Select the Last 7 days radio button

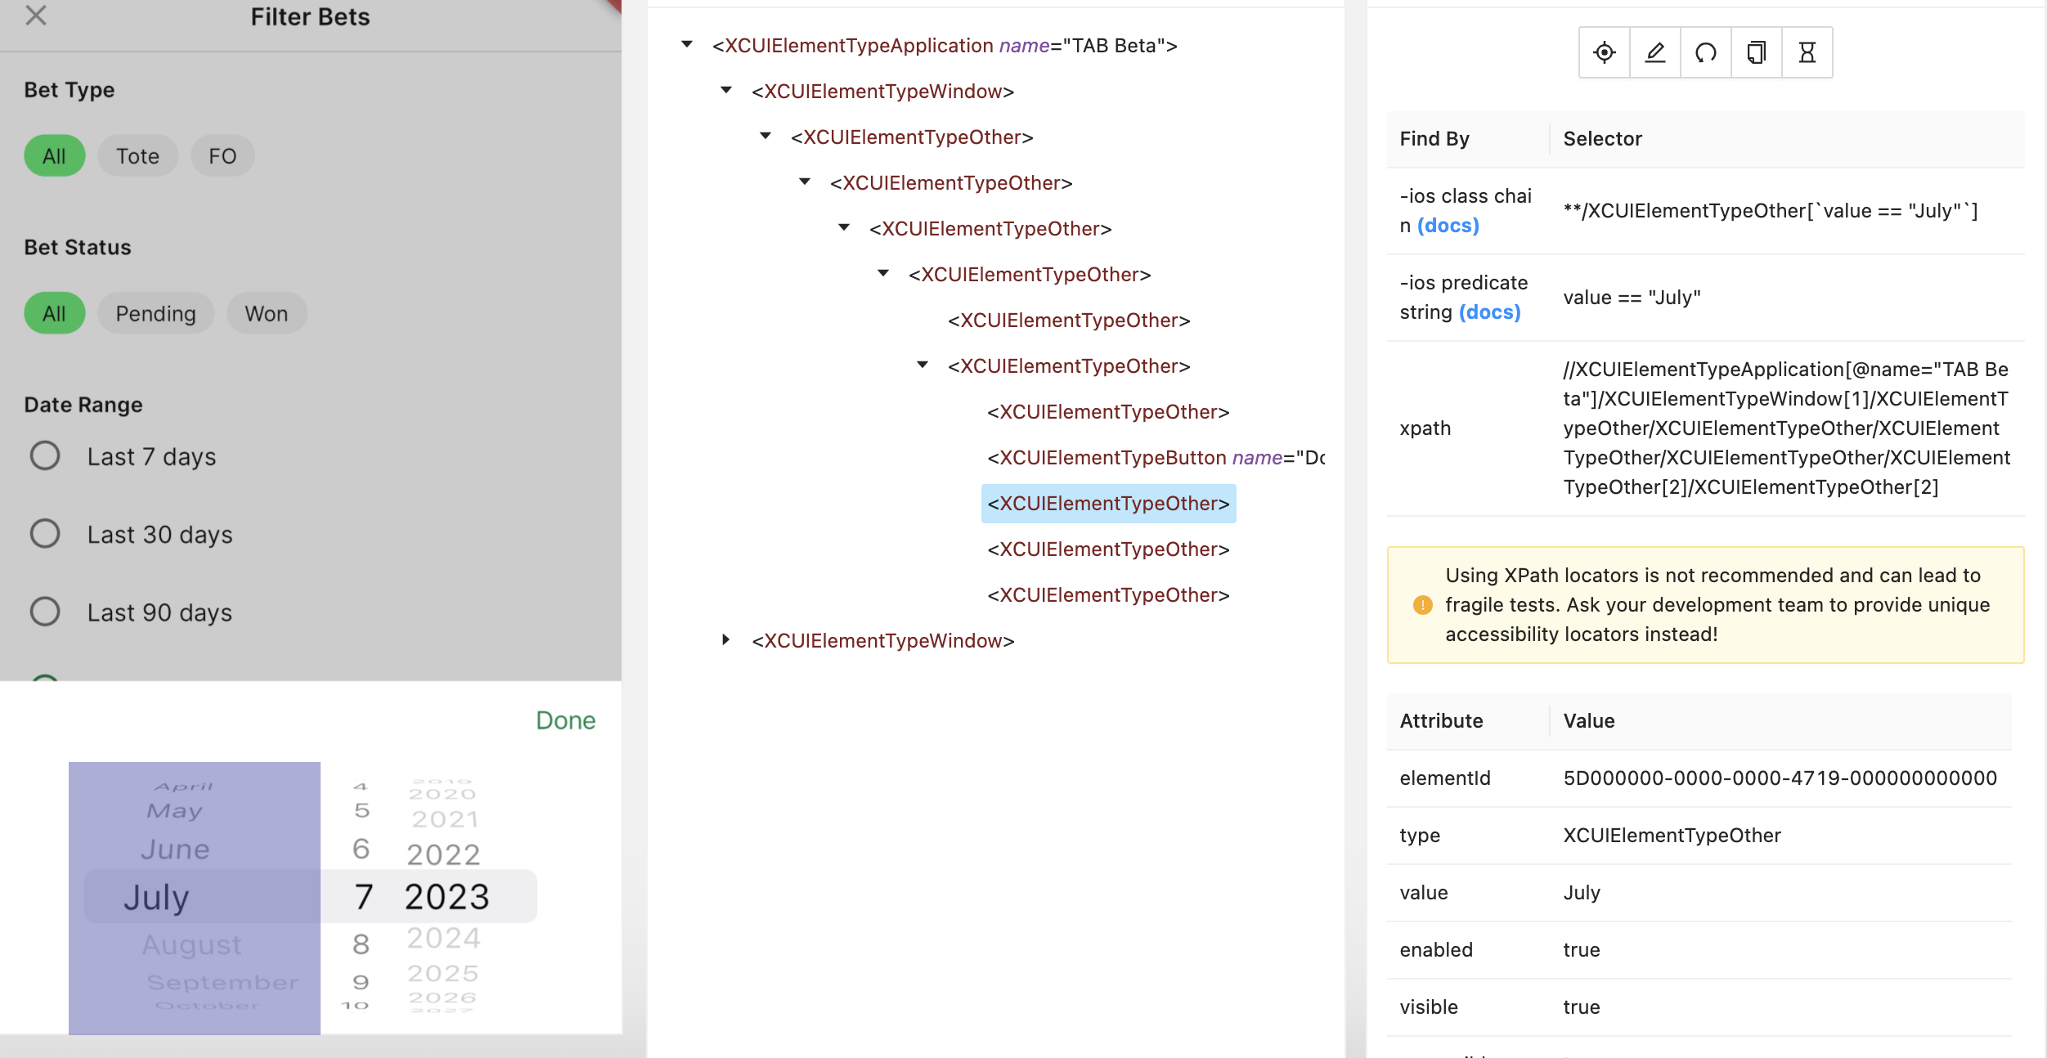click(x=45, y=456)
